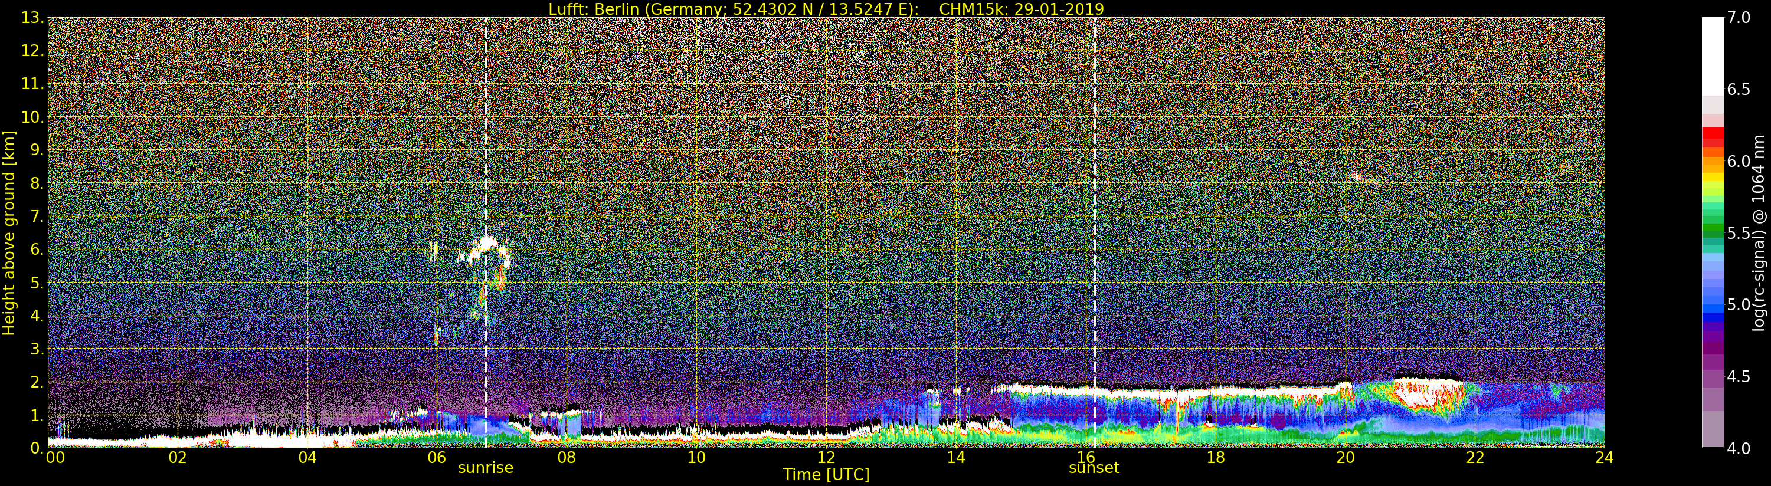Click the small high cloud spot near 8 km after 20 UTC
The width and height of the screenshot is (1771, 486).
click(x=1356, y=177)
